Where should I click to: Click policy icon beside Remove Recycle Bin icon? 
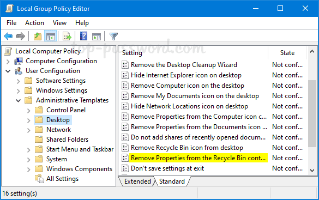coord(125,148)
